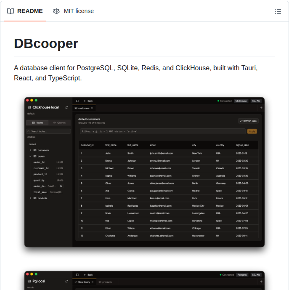Click Back arrow in Clickhouse screenshot

pyautogui.click(x=88, y=101)
